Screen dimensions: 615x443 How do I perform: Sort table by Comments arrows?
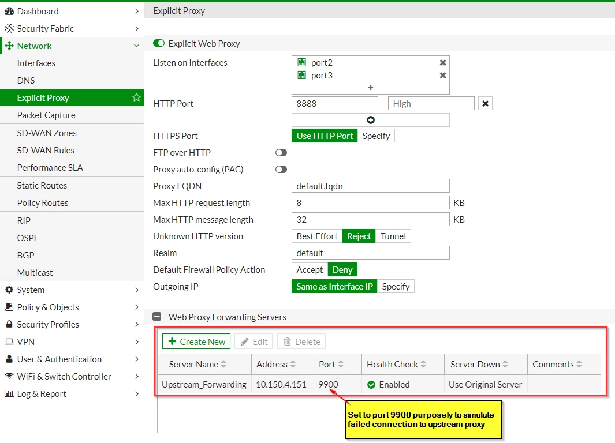579,365
